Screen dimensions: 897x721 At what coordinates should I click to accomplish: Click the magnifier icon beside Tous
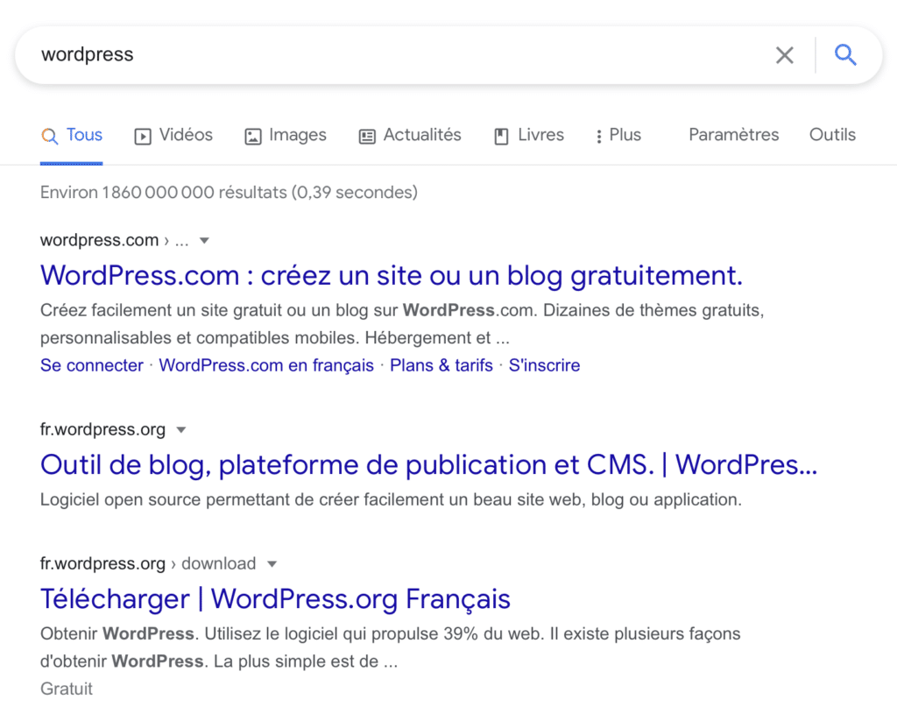click(49, 136)
